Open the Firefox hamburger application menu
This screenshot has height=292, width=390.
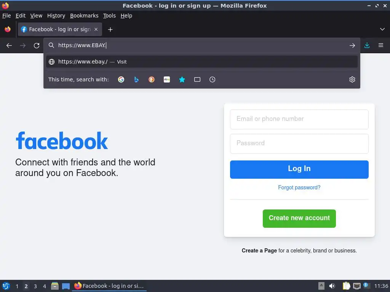[381, 45]
